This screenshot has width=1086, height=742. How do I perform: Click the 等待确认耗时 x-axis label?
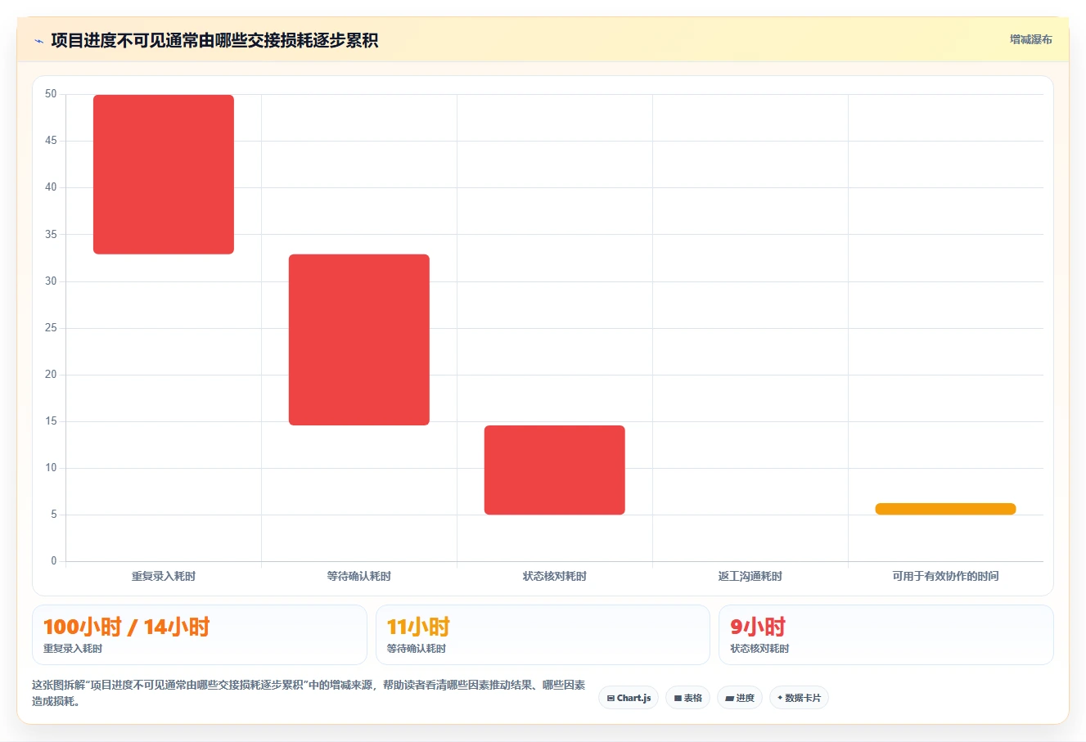click(x=359, y=576)
